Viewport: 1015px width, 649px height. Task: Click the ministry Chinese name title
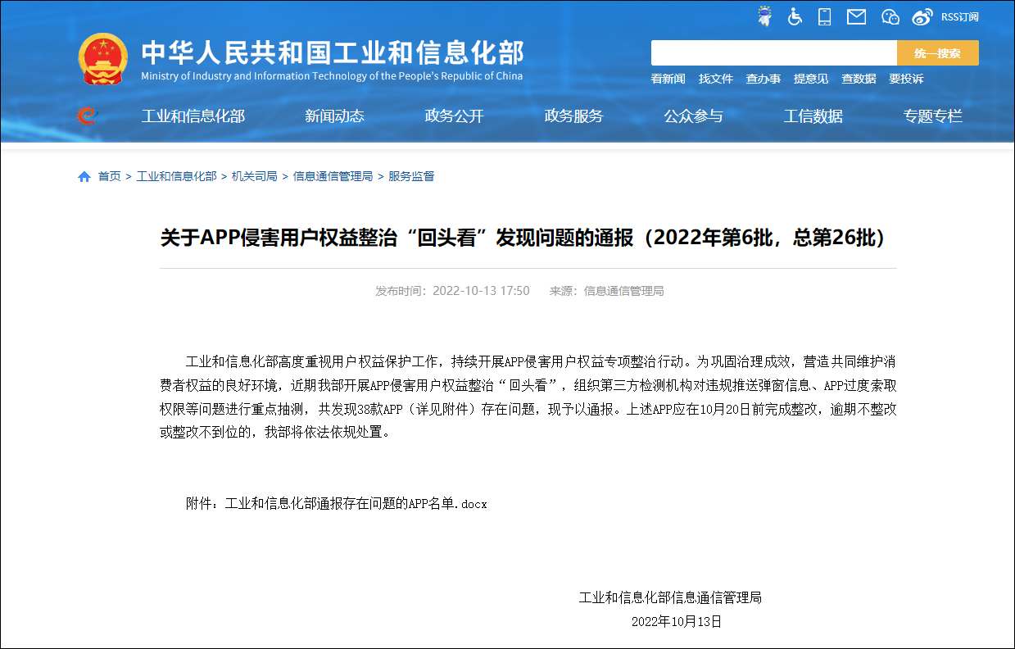(x=332, y=52)
